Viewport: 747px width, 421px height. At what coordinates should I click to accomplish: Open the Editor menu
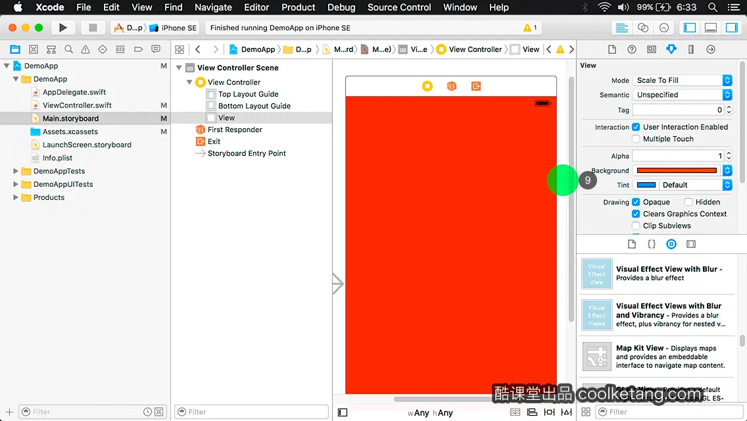pyautogui.click(x=256, y=7)
